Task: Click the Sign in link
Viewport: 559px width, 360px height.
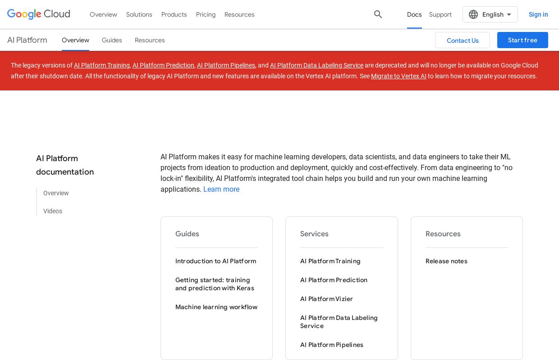Action: click(538, 14)
